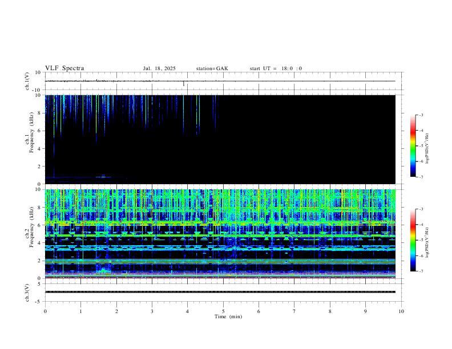Click the green 4.8 kHz band in ch.2 spectrogram
The image size is (452, 349).
tap(220, 236)
